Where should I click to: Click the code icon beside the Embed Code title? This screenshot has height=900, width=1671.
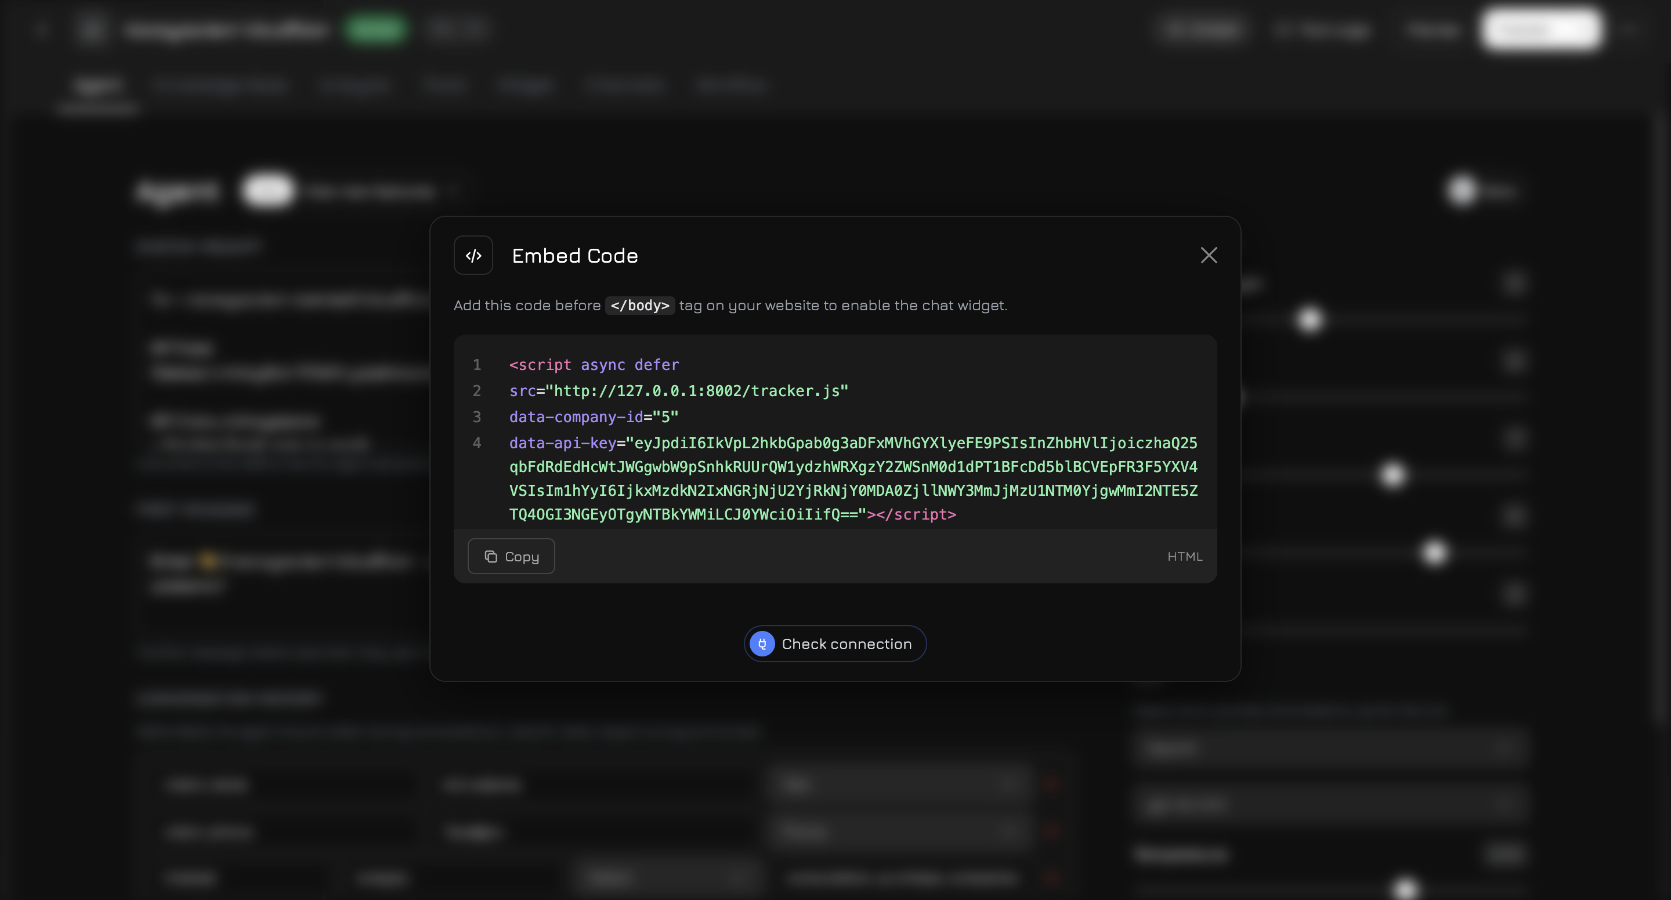pyautogui.click(x=473, y=255)
